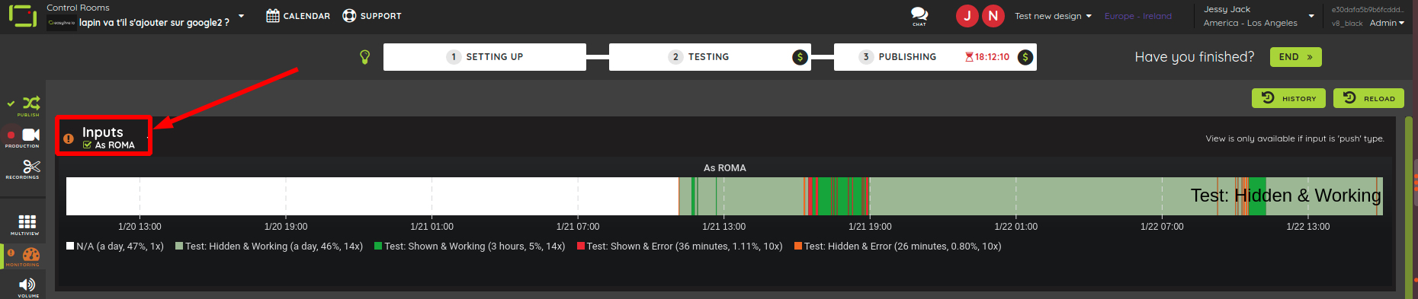Viewport: 1418px width, 299px height.
Task: Open the Production camera icon
Action: click(x=31, y=135)
